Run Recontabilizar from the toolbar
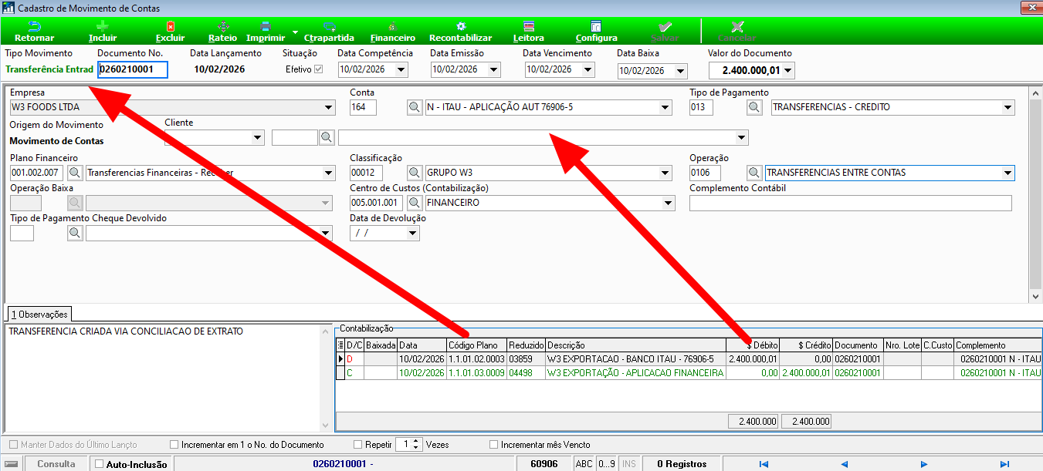The image size is (1043, 471). (x=461, y=32)
